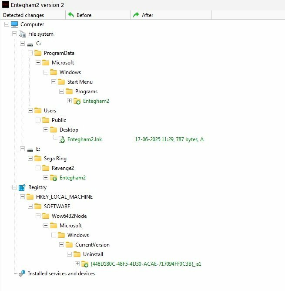Select the green {448D180C-48F5-4D30-ACAE-717094FF0C3B}_is1 label
The width and height of the screenshot is (285, 291).
coord(146,264)
